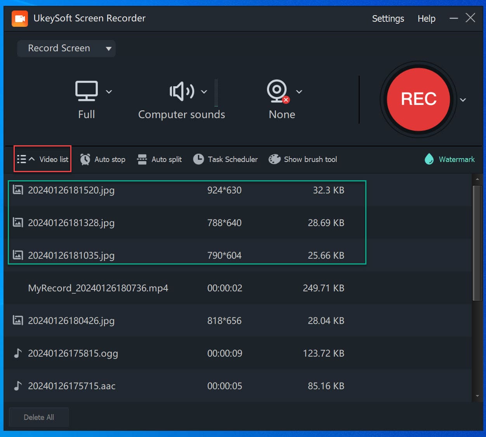Open the Settings menu

point(388,19)
